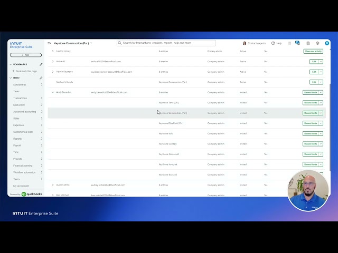Expand the Lawton Ursrey user row
The image size is (338, 253).
(53, 51)
